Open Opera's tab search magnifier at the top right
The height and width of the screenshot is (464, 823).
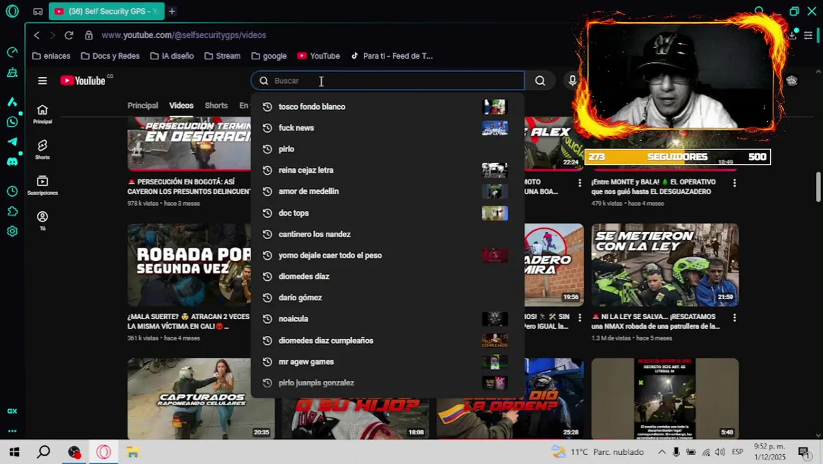click(x=760, y=11)
